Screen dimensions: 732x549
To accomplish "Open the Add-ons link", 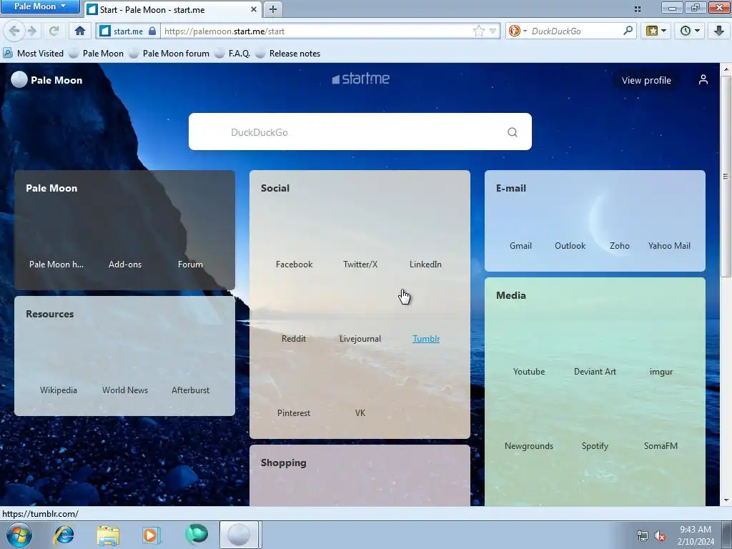I will pyautogui.click(x=124, y=264).
